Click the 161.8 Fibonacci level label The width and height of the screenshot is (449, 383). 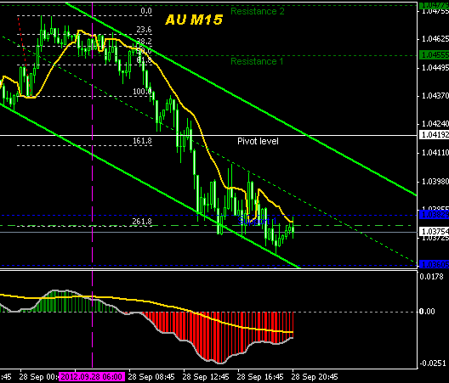coord(142,141)
